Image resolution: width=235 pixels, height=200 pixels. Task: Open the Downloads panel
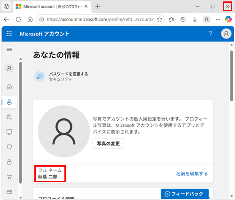(x=195, y=20)
